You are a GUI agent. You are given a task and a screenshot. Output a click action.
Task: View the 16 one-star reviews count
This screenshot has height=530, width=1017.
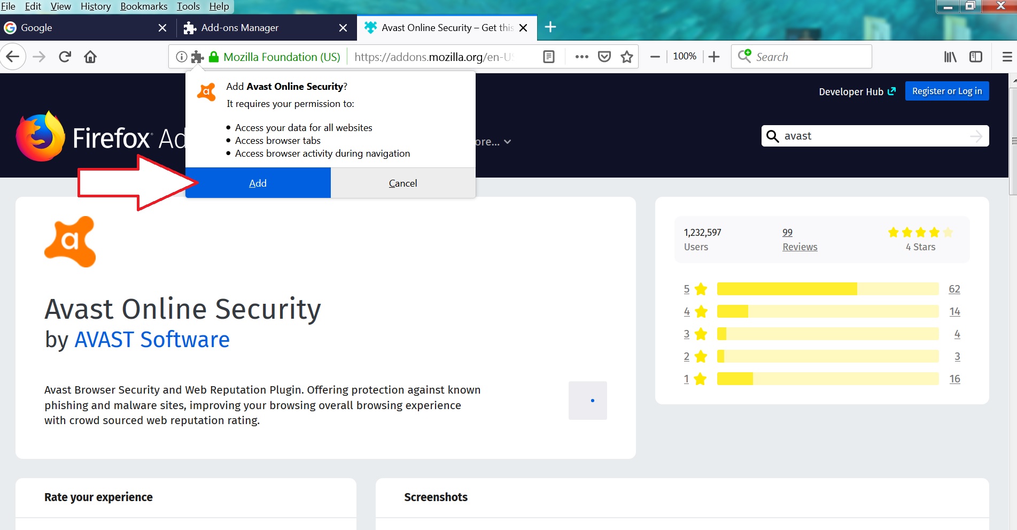pyautogui.click(x=955, y=379)
